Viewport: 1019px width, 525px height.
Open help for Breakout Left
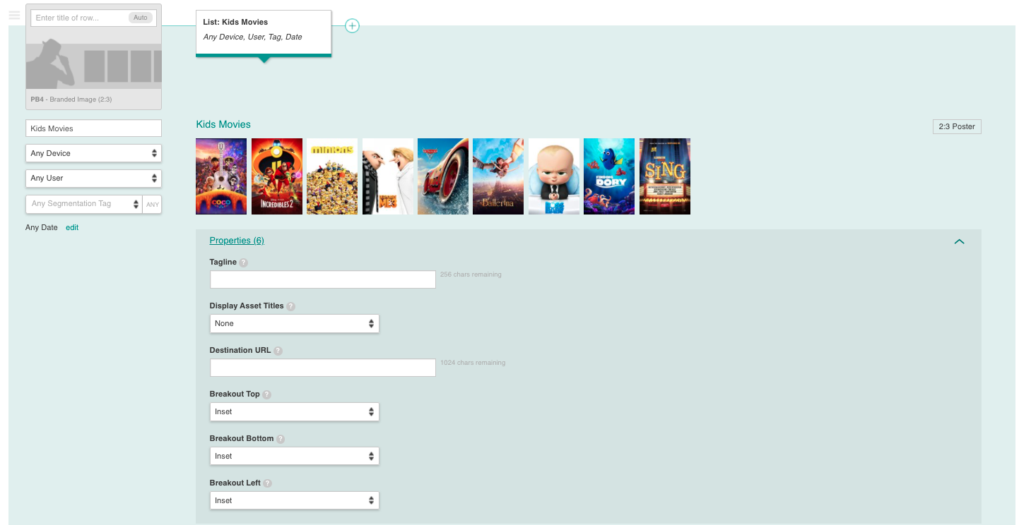tap(267, 483)
